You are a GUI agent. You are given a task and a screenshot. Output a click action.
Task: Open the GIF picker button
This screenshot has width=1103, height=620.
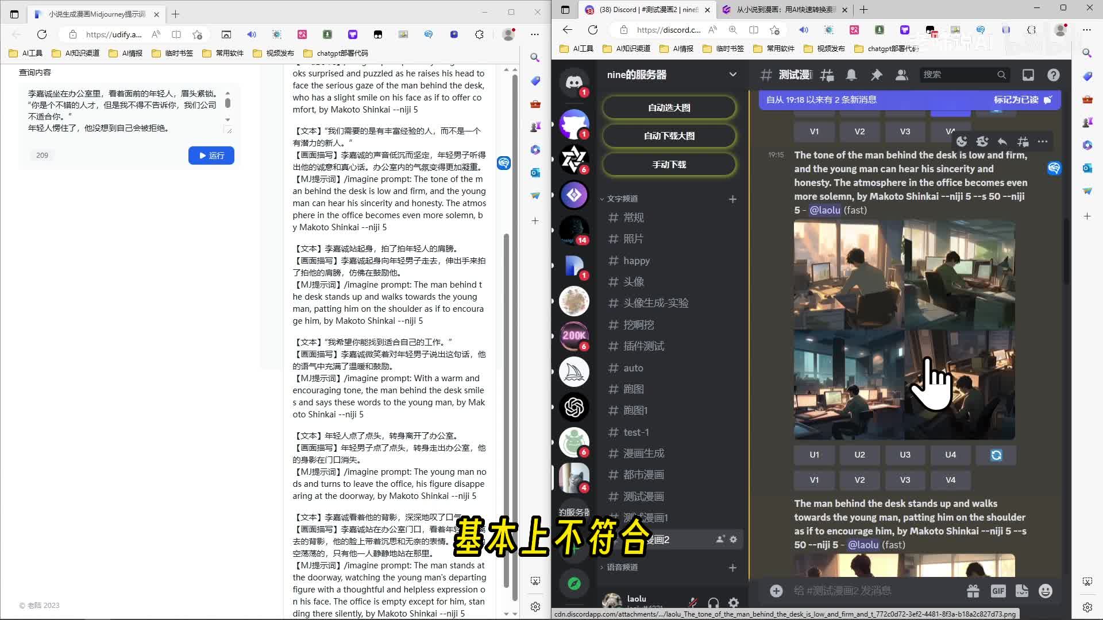[998, 591]
